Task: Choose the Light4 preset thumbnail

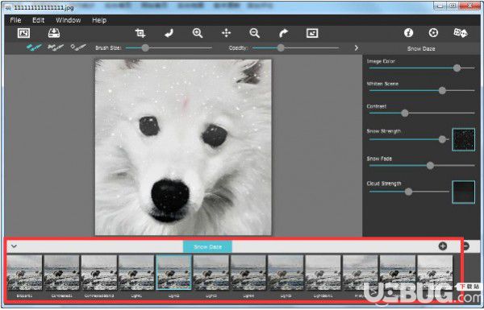Action: coord(248,272)
